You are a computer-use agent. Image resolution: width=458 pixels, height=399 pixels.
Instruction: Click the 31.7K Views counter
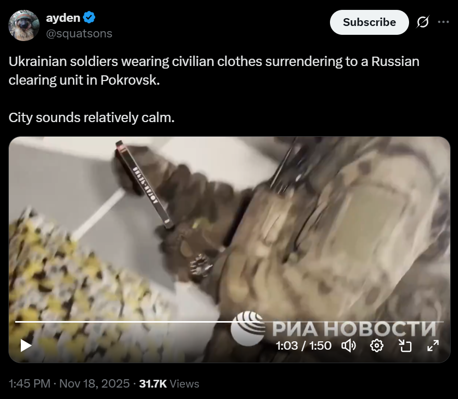pyautogui.click(x=169, y=383)
